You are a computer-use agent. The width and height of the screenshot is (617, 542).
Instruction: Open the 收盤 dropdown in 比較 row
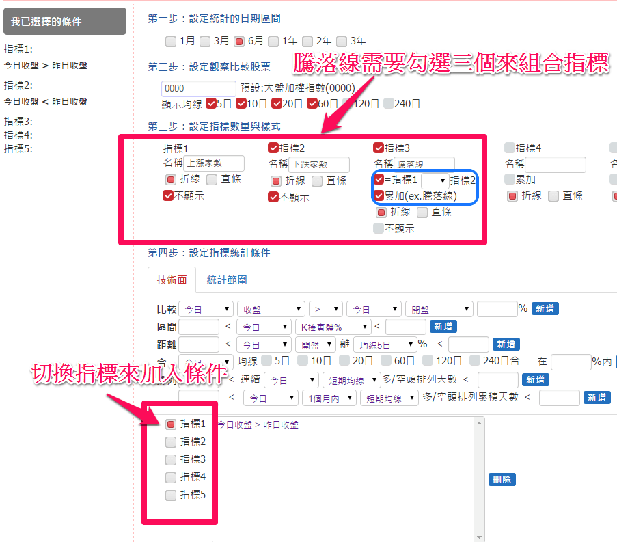pos(271,309)
